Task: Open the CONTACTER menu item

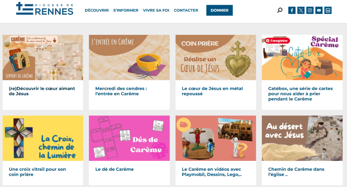Action: click(x=186, y=10)
